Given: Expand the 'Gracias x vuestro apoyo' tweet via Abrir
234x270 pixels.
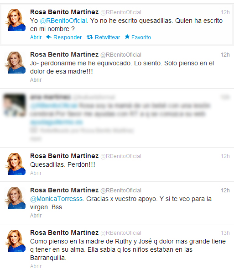Looking at the screenshot, I should [x=36, y=216].
